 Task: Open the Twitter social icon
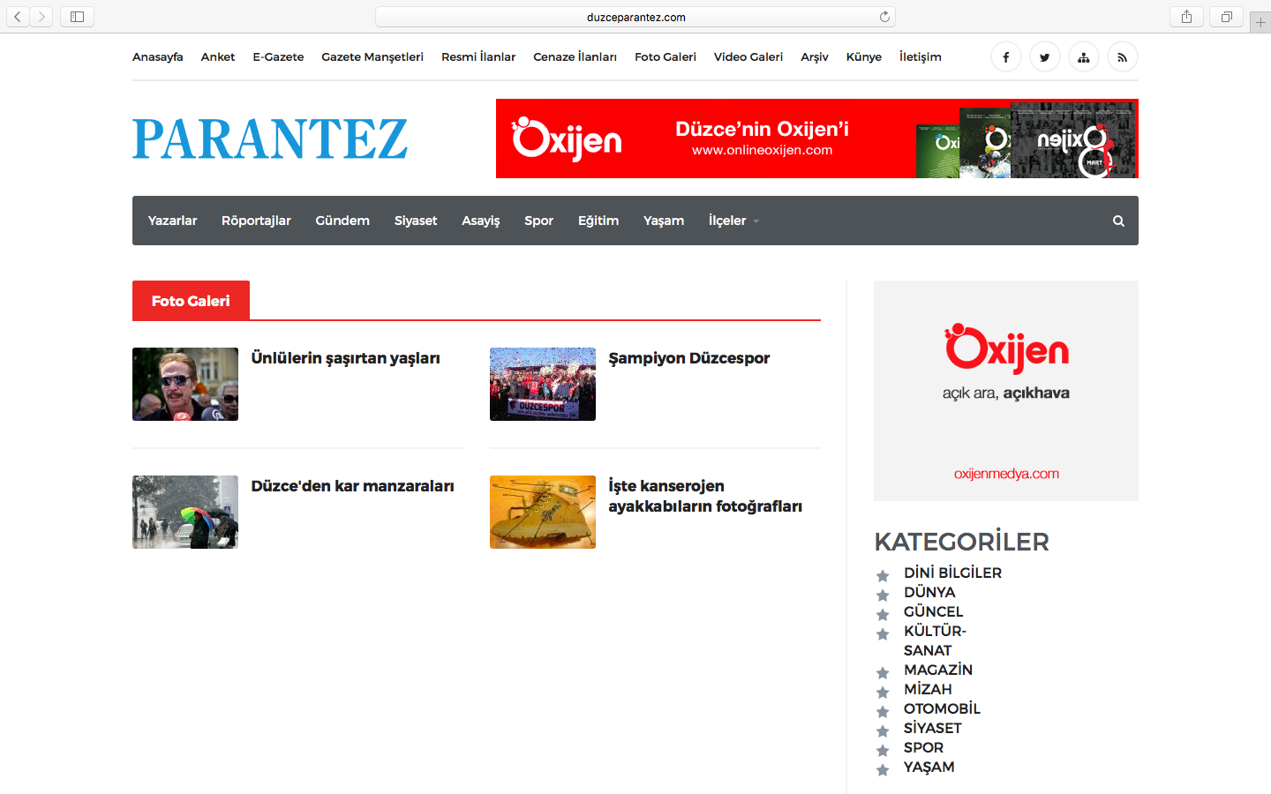1044,57
